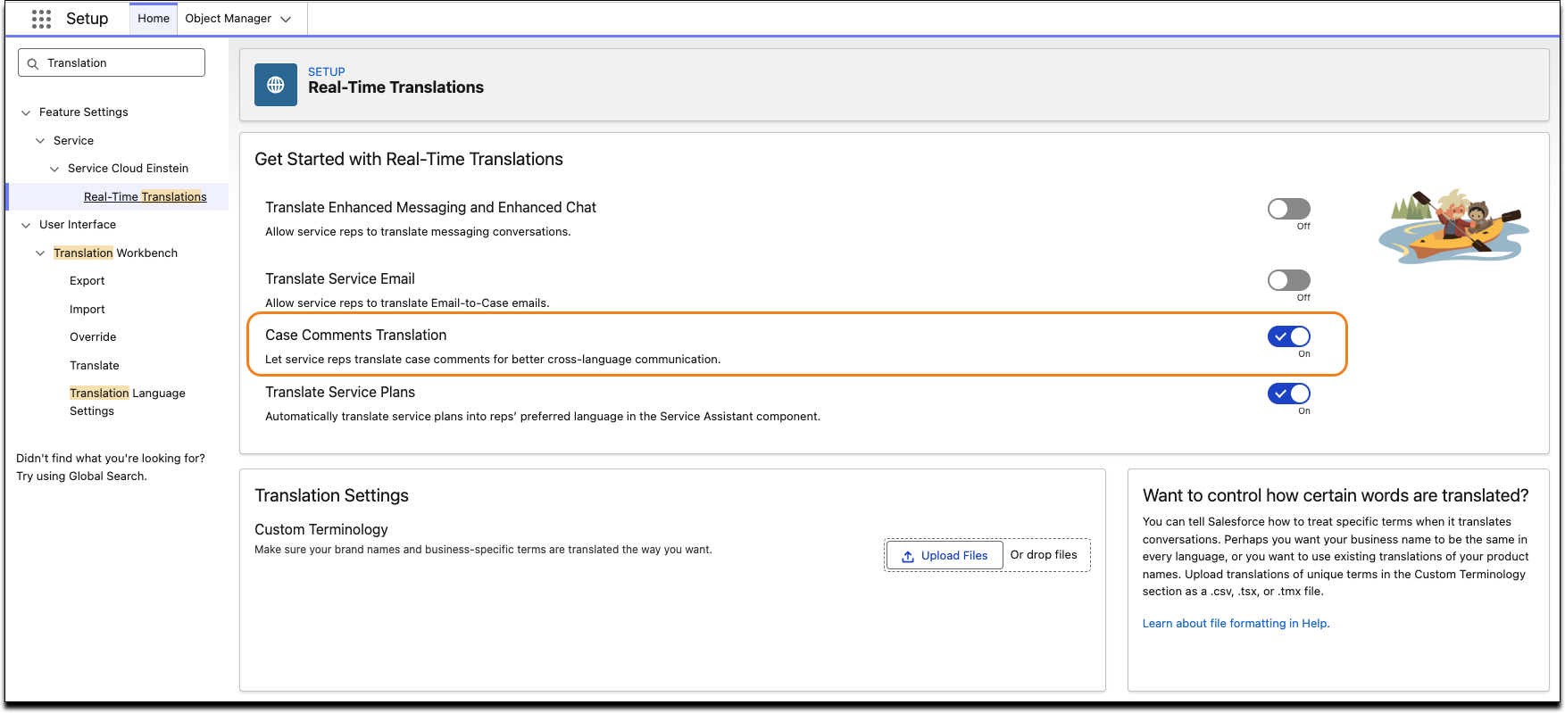Click the SETUP breadcrumb label
This screenshot has height=713, width=1565.
pos(327,71)
